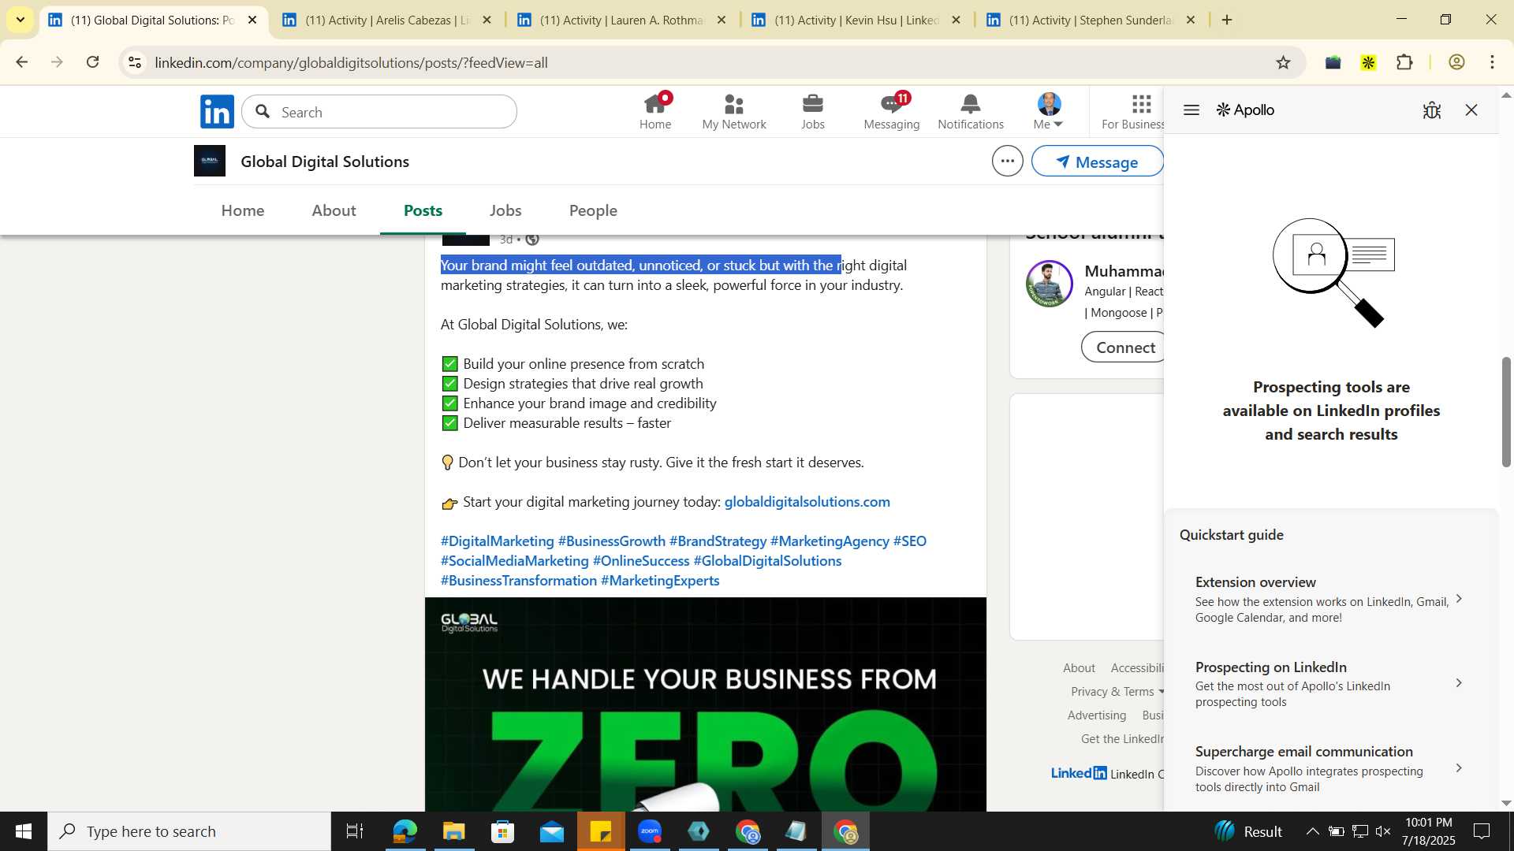View Muhammad's profile photo
This screenshot has height=851, width=1514.
click(1049, 284)
